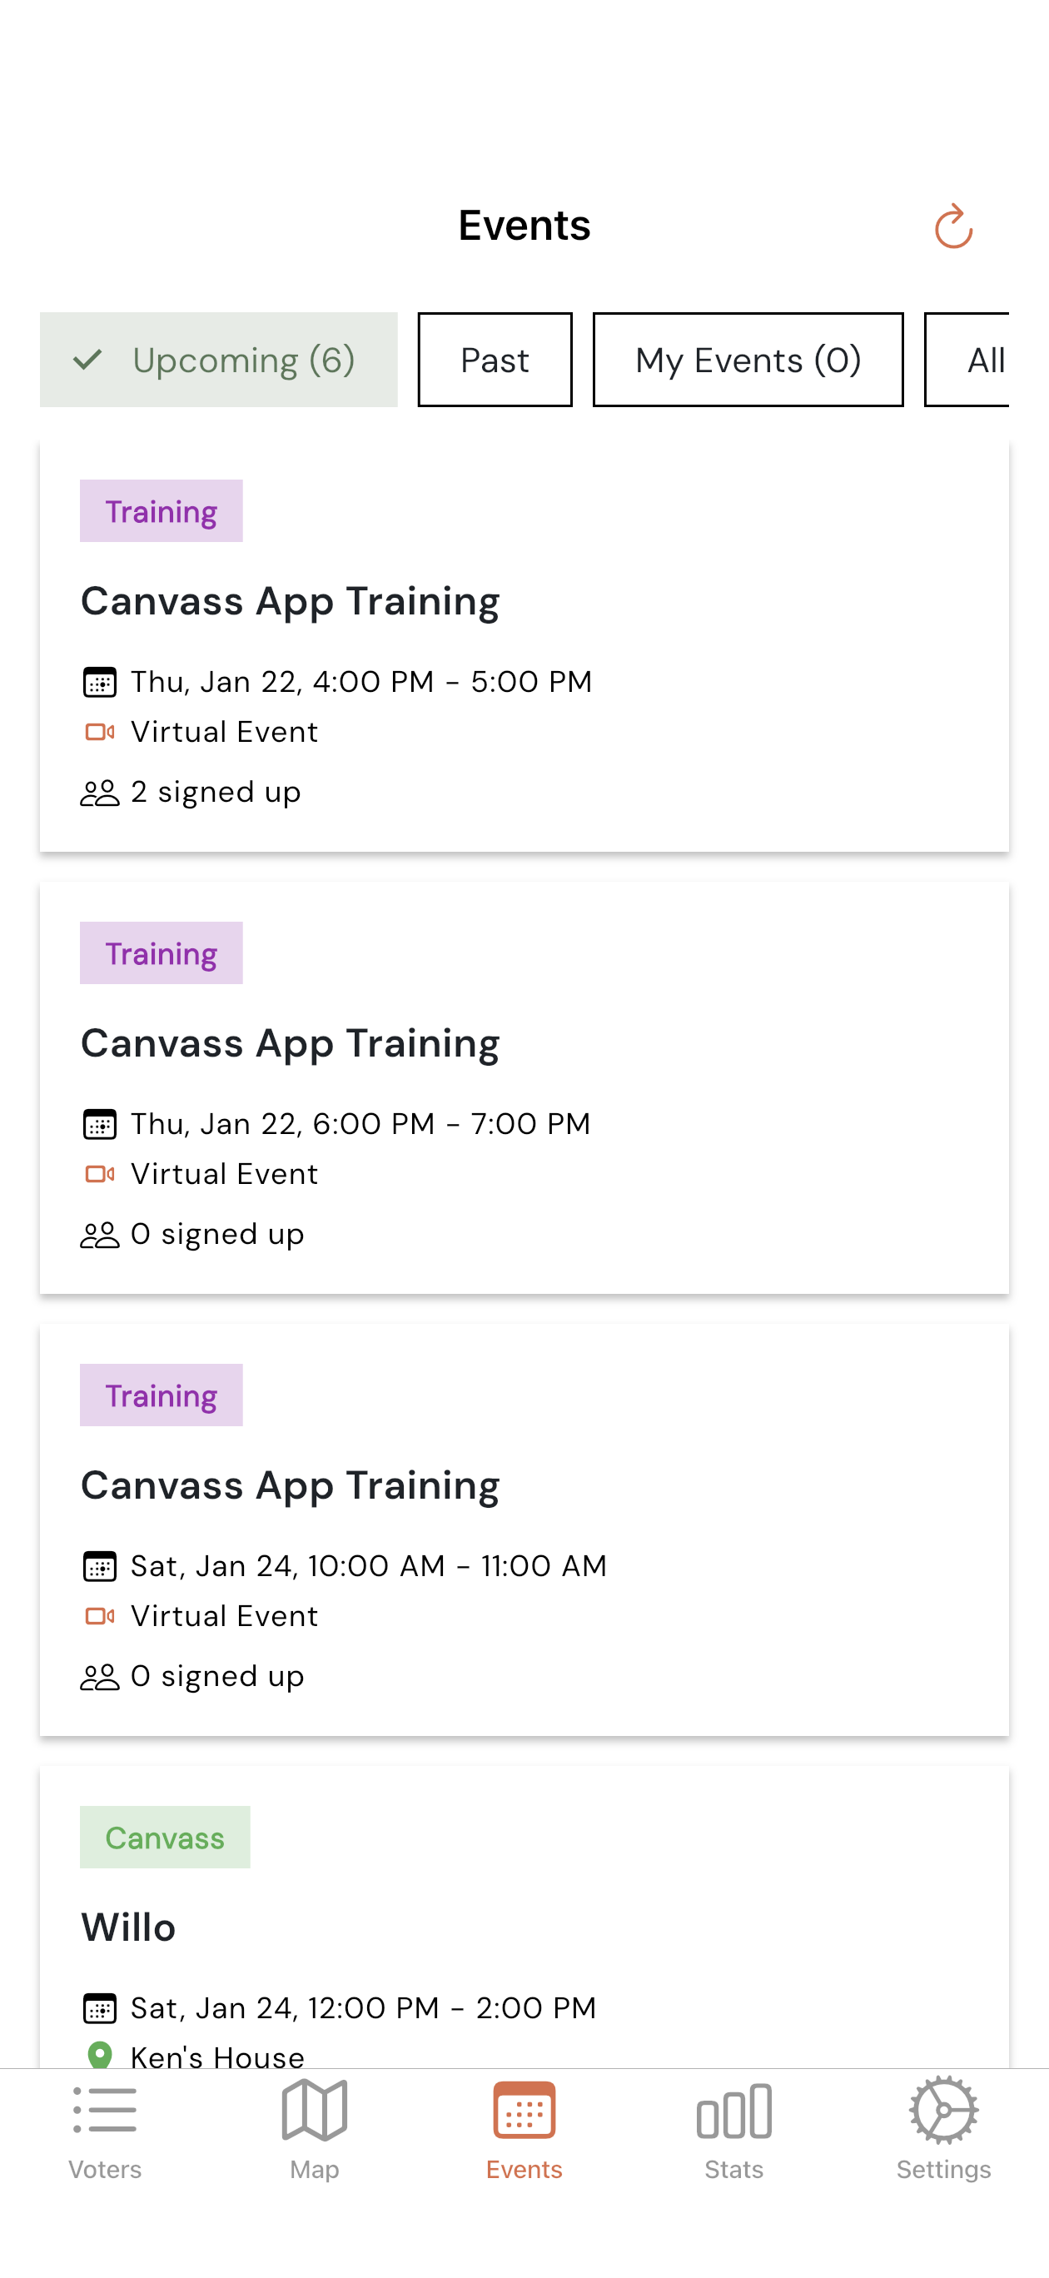Tap video camera icon on 6:00 PM training
This screenshot has height=2278, width=1049.
coord(99,1173)
